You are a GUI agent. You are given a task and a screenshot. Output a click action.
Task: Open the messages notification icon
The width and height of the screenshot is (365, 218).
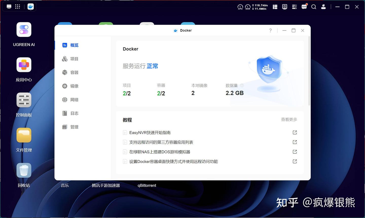click(x=304, y=7)
